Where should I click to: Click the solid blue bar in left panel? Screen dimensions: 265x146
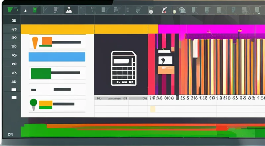pos(57,57)
